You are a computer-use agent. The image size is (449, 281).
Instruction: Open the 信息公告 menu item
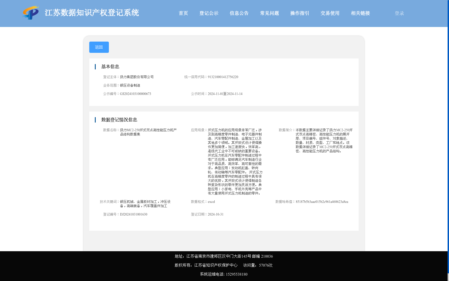point(239,13)
